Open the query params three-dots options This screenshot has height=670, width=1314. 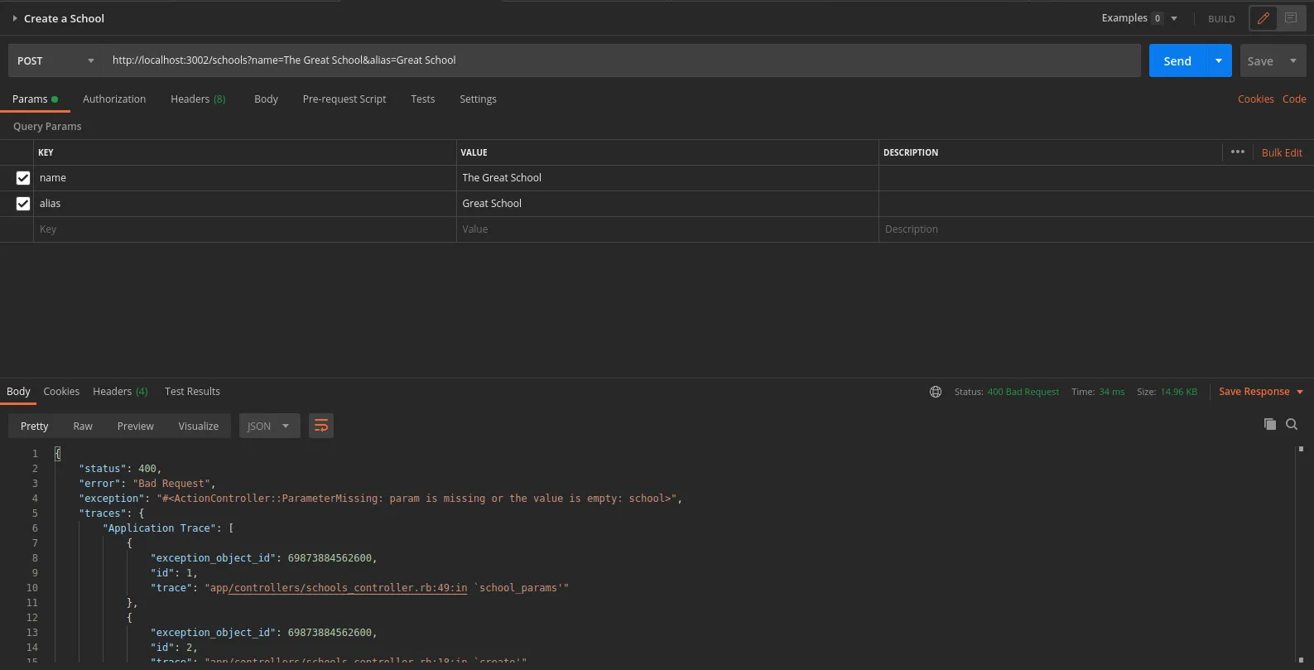pyautogui.click(x=1237, y=152)
